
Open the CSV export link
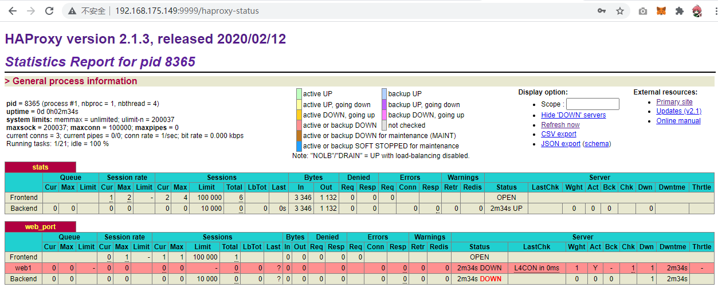pyautogui.click(x=559, y=134)
